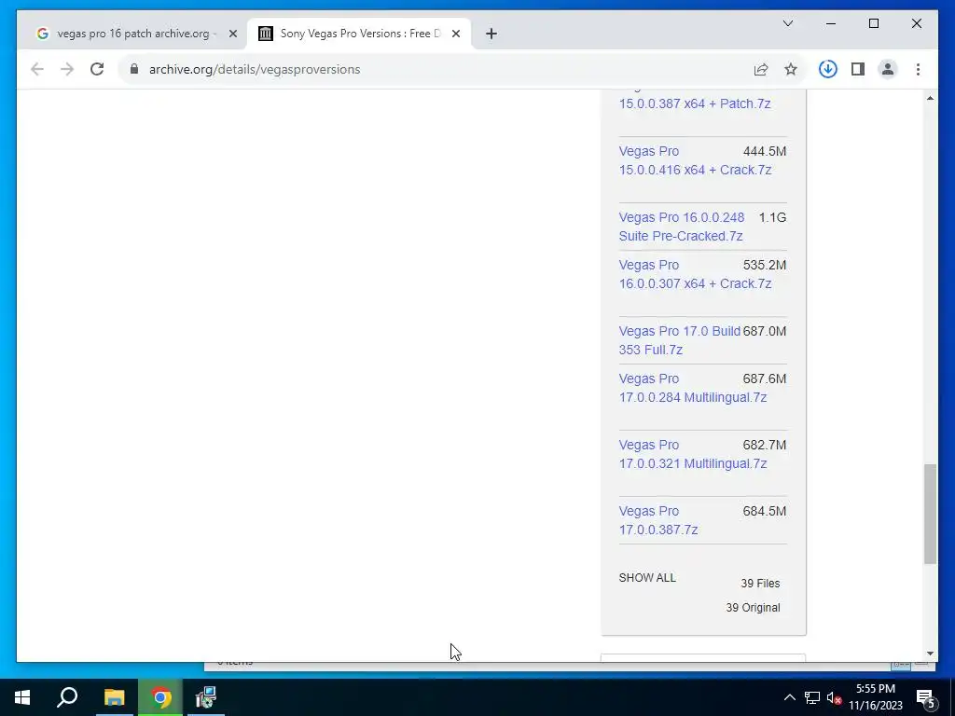Viewport: 955px width, 716px height.
Task: Select the Sony Vegas Pro Versions tab
Action: (x=359, y=34)
